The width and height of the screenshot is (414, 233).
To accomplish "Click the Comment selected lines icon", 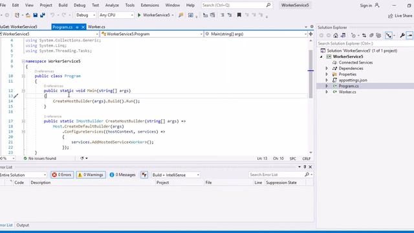I will coord(223,16).
